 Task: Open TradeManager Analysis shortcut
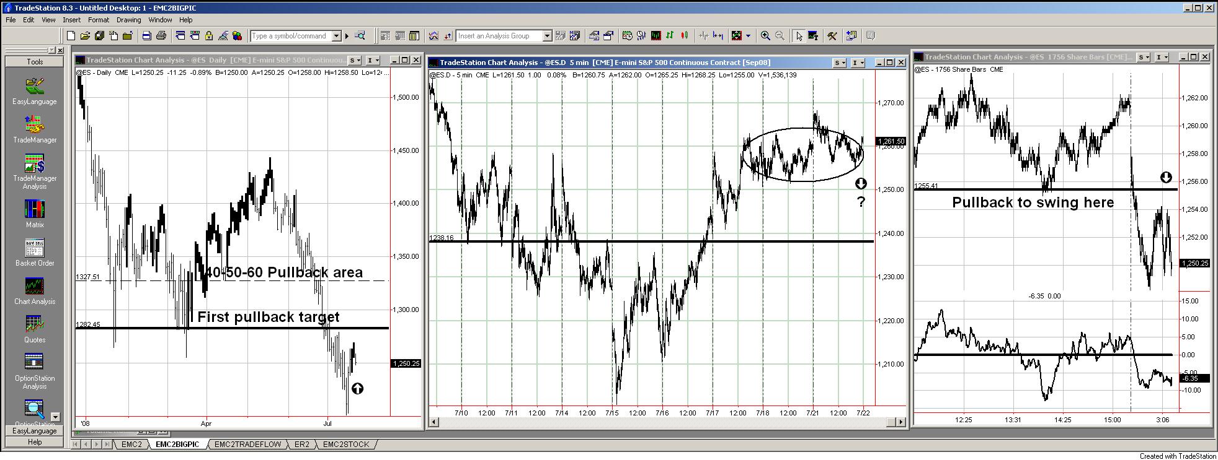(35, 171)
